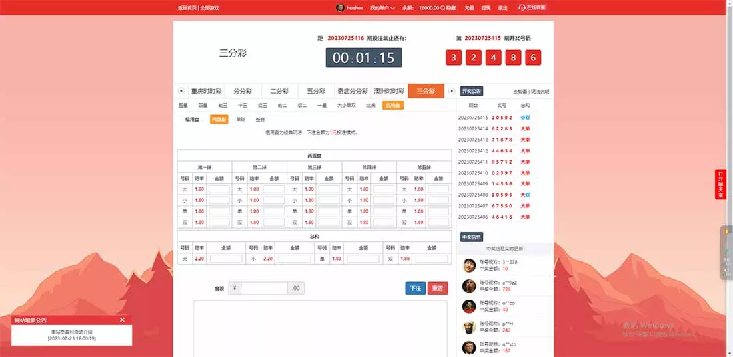Click the online customer service headset icon
This screenshot has width=733, height=357.
click(x=522, y=7)
